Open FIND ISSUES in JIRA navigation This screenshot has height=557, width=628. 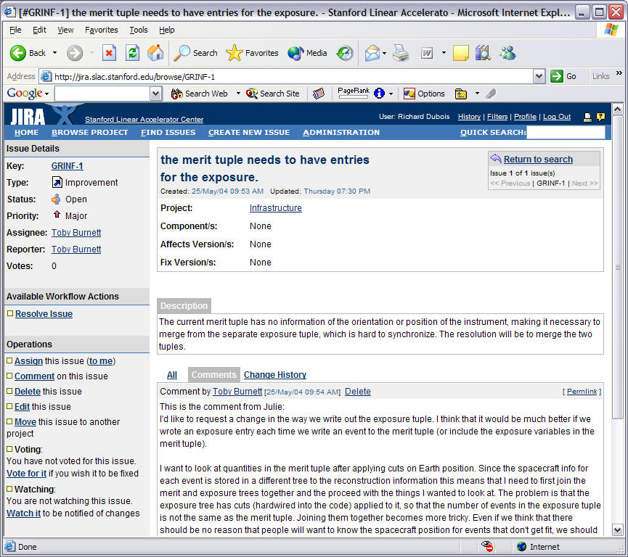(x=168, y=133)
